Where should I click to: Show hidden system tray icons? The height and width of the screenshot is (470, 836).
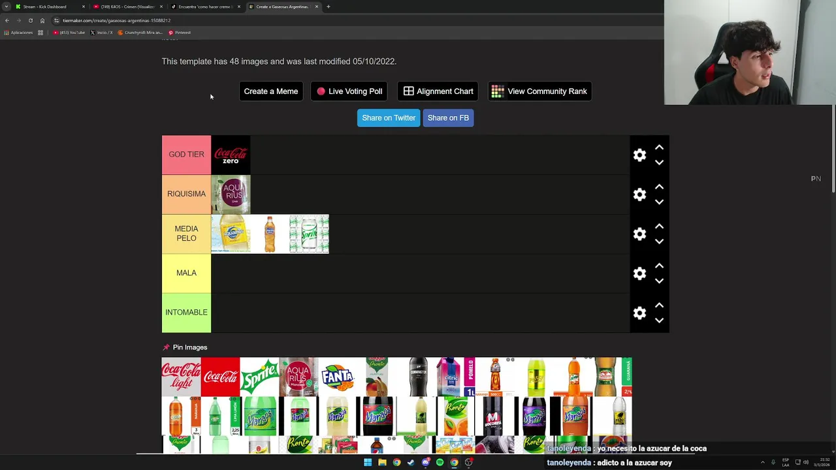(762, 462)
